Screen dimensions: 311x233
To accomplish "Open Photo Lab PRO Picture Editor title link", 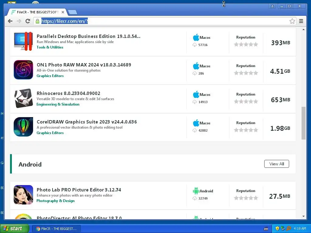I will pos(79,190).
